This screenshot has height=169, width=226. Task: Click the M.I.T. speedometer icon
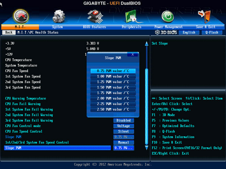[x=21, y=17]
